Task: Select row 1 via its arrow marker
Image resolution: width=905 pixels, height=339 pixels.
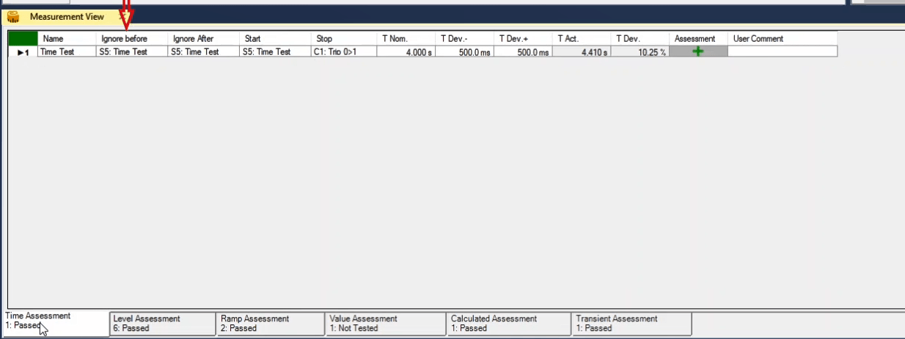Action: click(x=23, y=52)
